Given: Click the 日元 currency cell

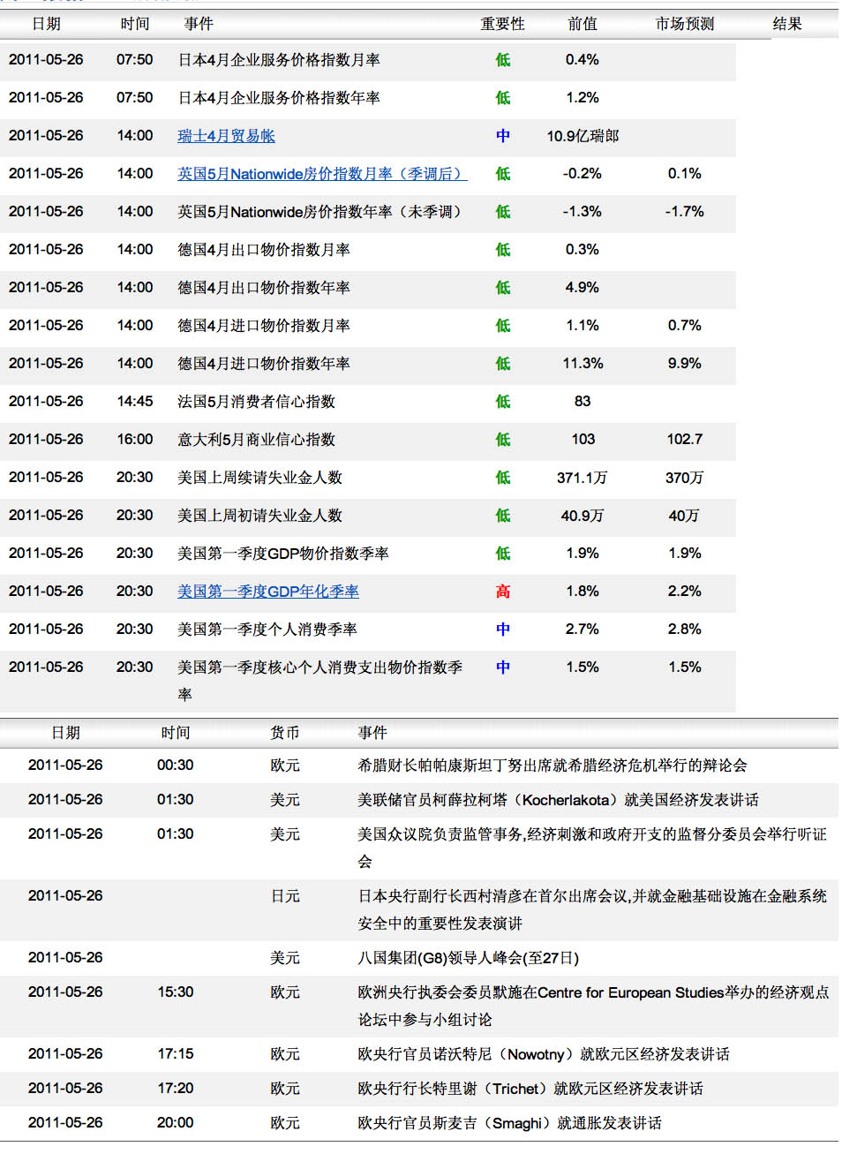Looking at the screenshot, I should (285, 896).
